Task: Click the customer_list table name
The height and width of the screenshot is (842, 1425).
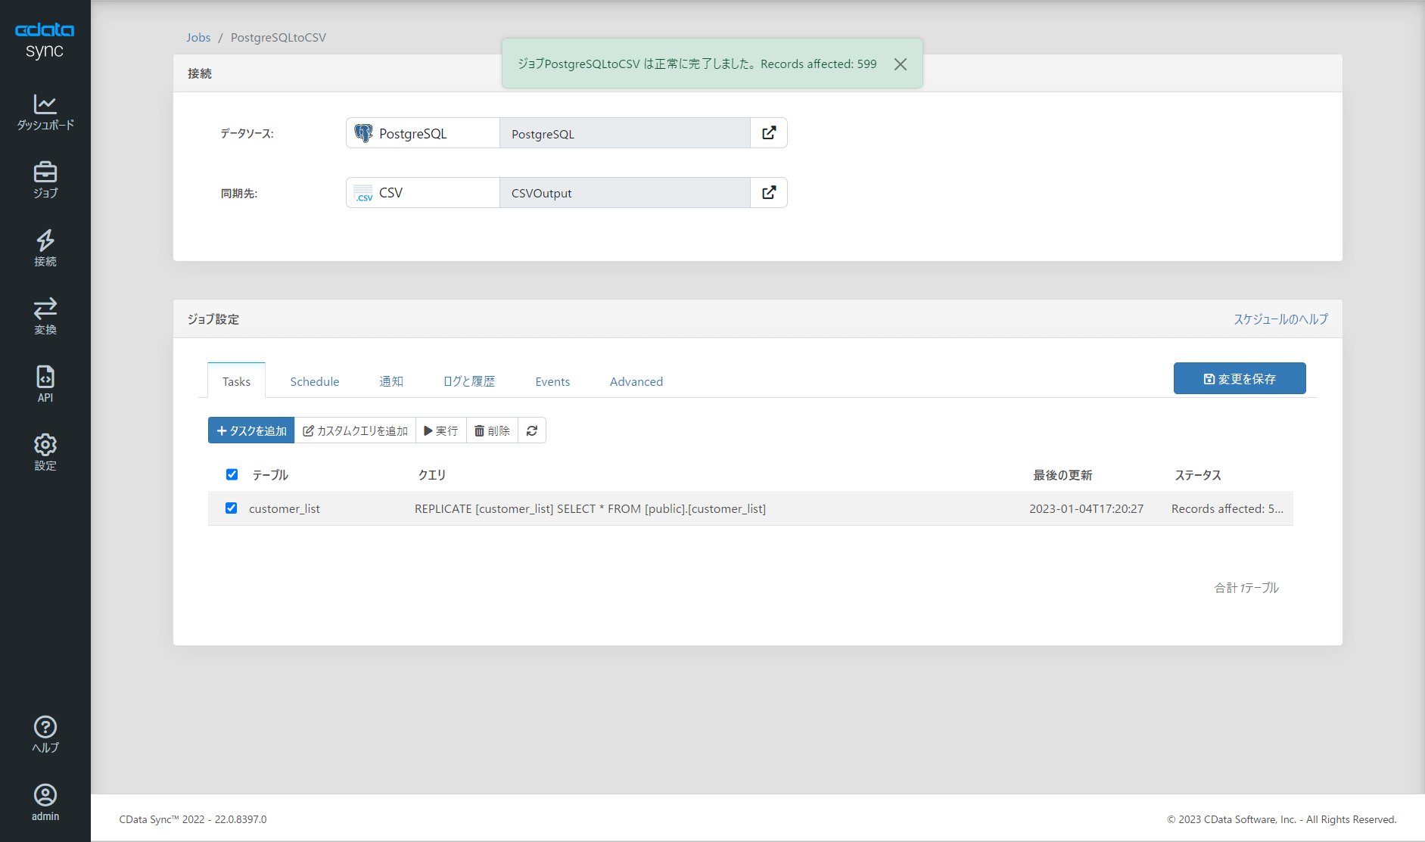Action: tap(285, 508)
